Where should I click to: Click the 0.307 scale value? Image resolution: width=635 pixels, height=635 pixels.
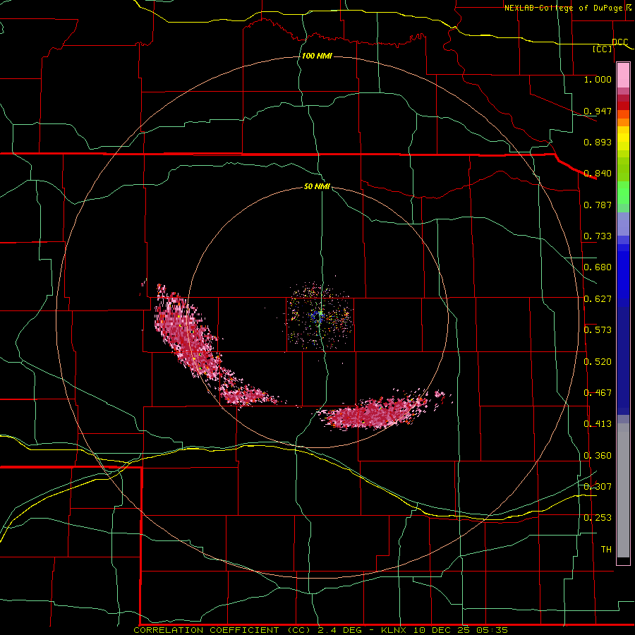(598, 486)
